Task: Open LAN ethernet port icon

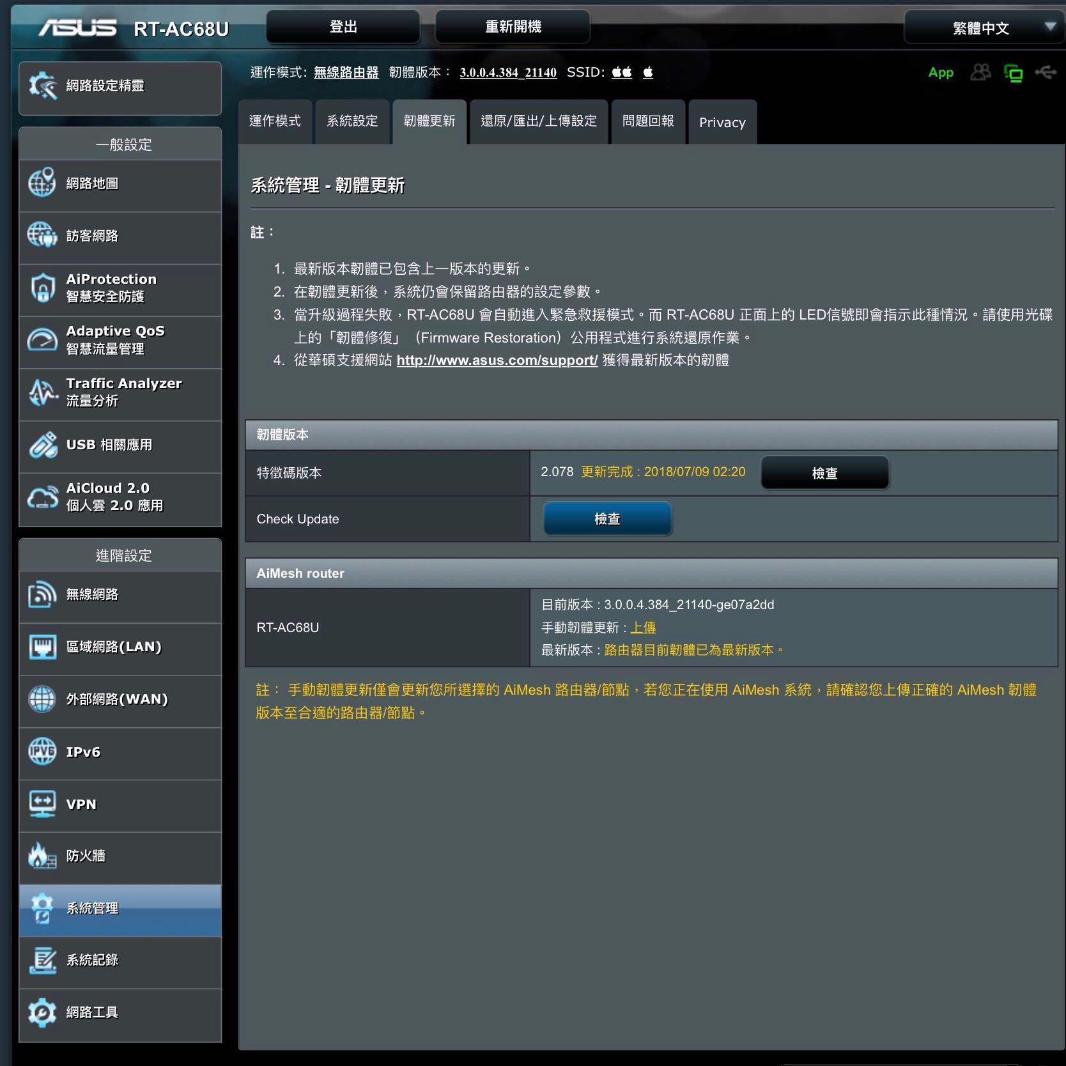Action: pyautogui.click(x=42, y=647)
